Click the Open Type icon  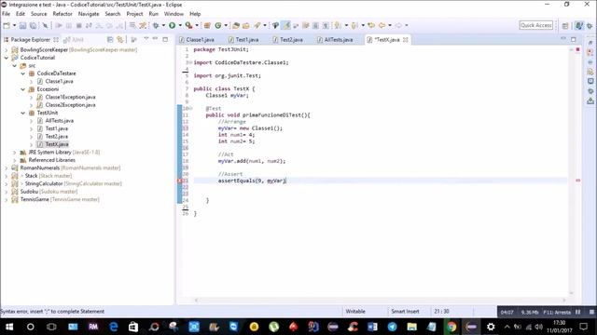click(236, 25)
